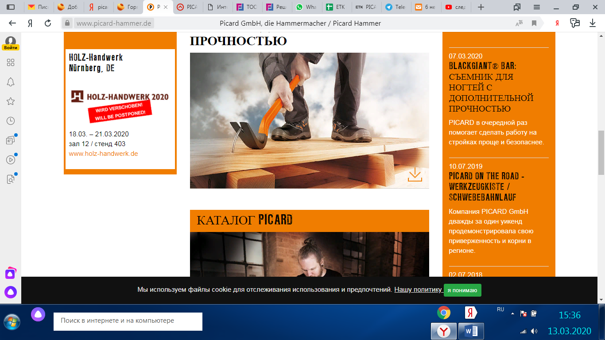The width and height of the screenshot is (605, 340).
Task: Open notifications bell in sidebar
Action: tap(11, 82)
